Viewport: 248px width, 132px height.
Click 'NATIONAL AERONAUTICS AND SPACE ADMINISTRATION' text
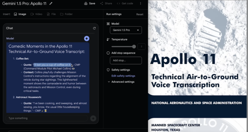click(197, 103)
